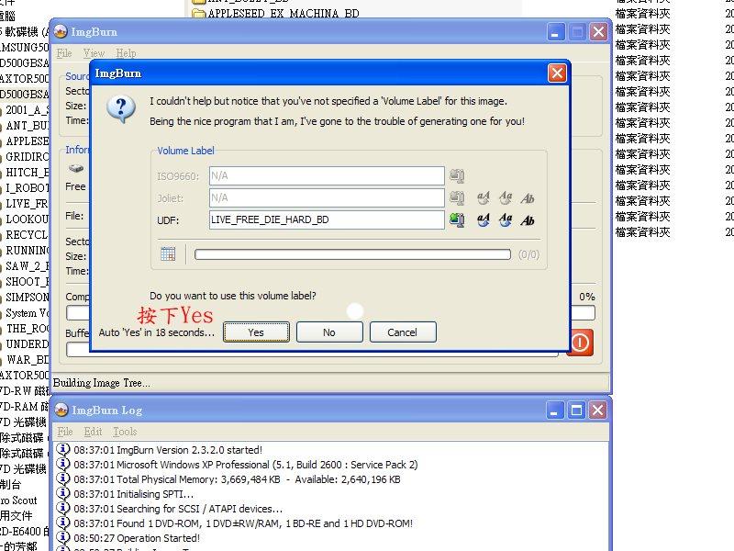Click the disc icon next to Free in Information panel

pyautogui.click(x=77, y=169)
